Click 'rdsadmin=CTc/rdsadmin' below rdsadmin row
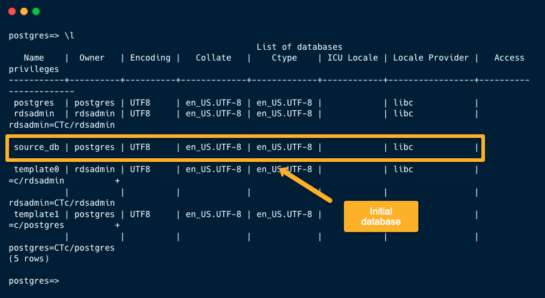The height and width of the screenshot is (298, 545). [x=61, y=125]
